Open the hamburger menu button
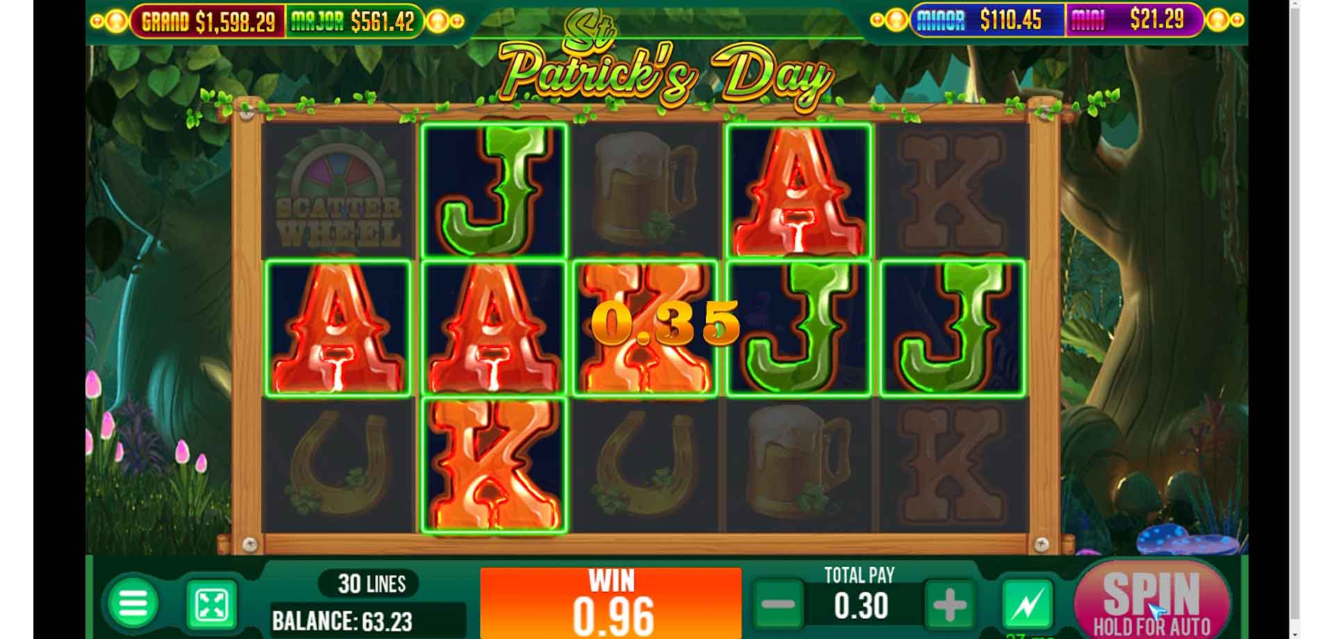Image resolution: width=1334 pixels, height=639 pixels. [x=133, y=604]
